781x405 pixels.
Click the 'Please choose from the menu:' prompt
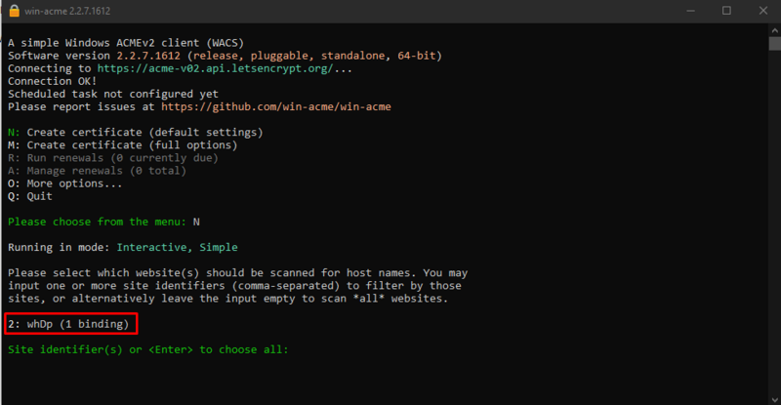tap(97, 222)
